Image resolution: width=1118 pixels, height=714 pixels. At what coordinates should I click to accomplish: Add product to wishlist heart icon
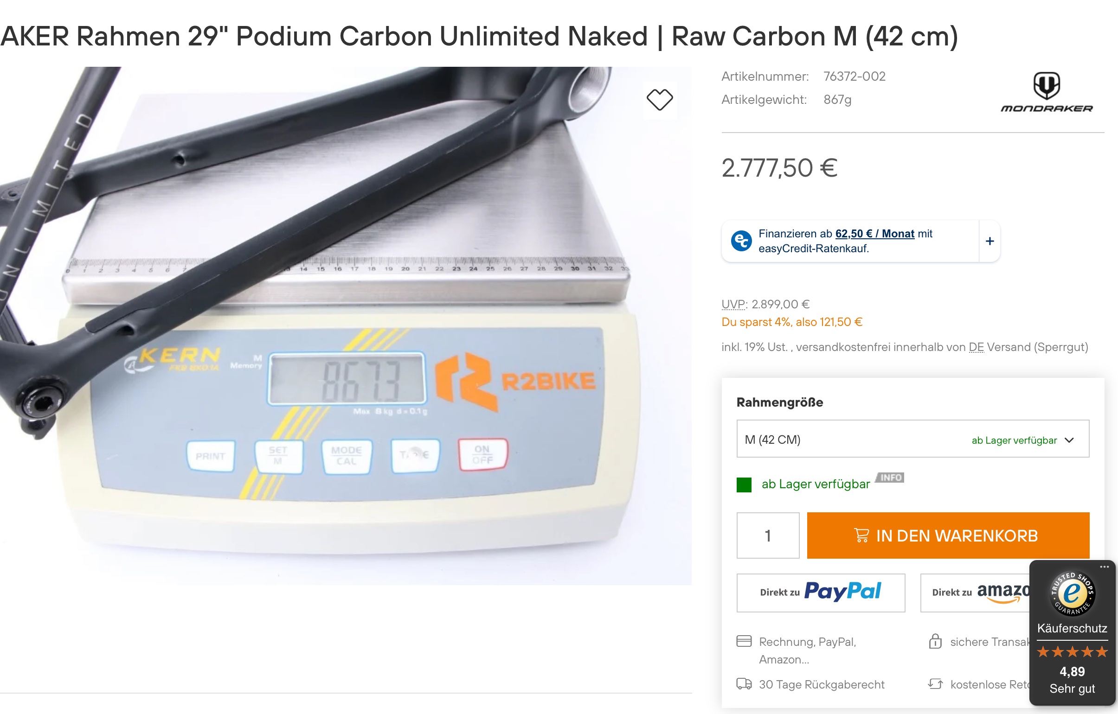pos(659,100)
